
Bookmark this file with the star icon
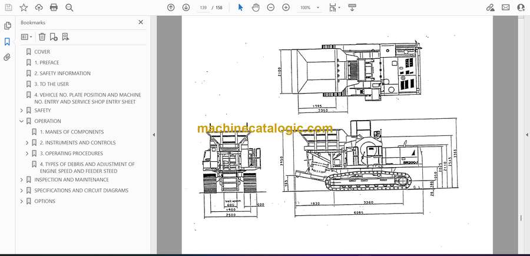coord(24,8)
